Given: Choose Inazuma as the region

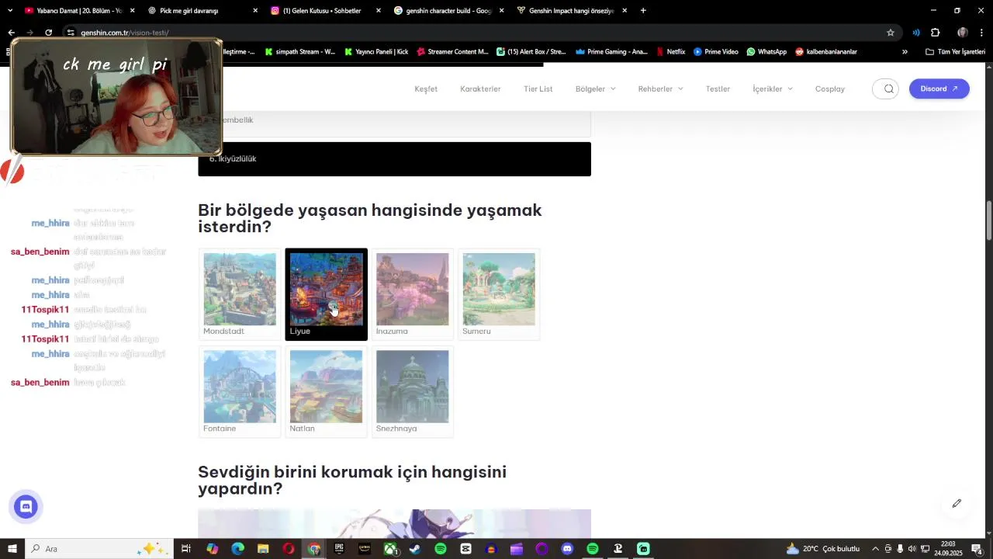Looking at the screenshot, I should [412, 294].
